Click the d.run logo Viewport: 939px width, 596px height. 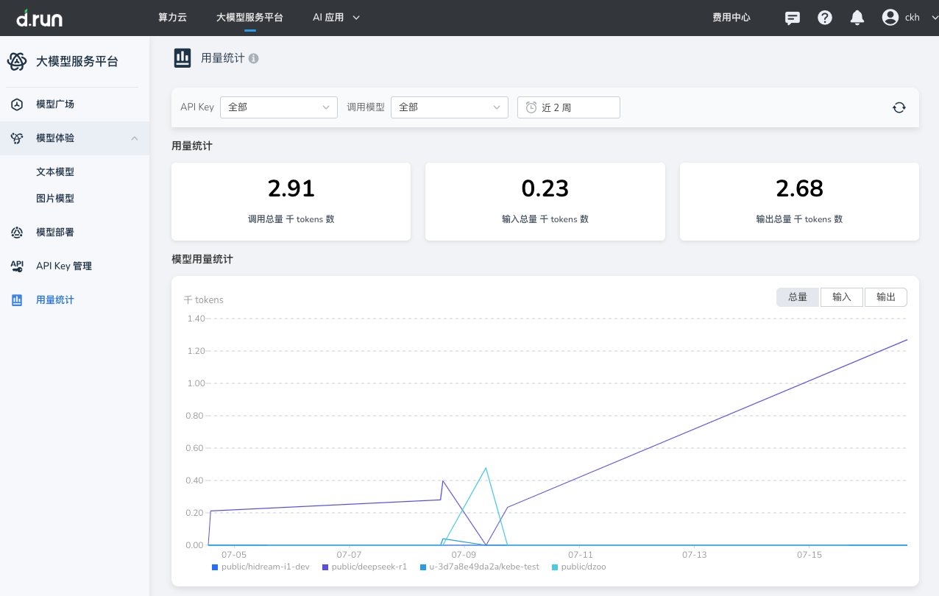pos(39,18)
